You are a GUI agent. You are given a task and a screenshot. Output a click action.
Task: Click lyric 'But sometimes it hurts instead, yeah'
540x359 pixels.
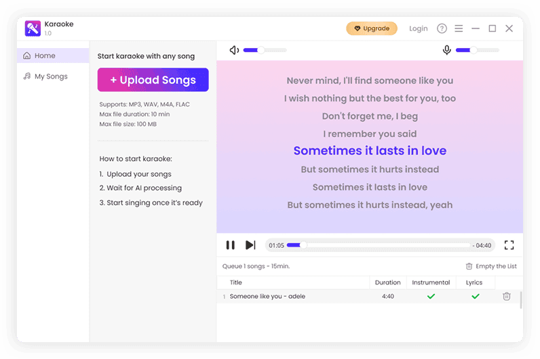[370, 205]
